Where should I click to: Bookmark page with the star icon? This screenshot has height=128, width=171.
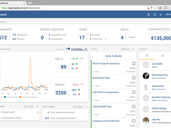coord(155,8)
